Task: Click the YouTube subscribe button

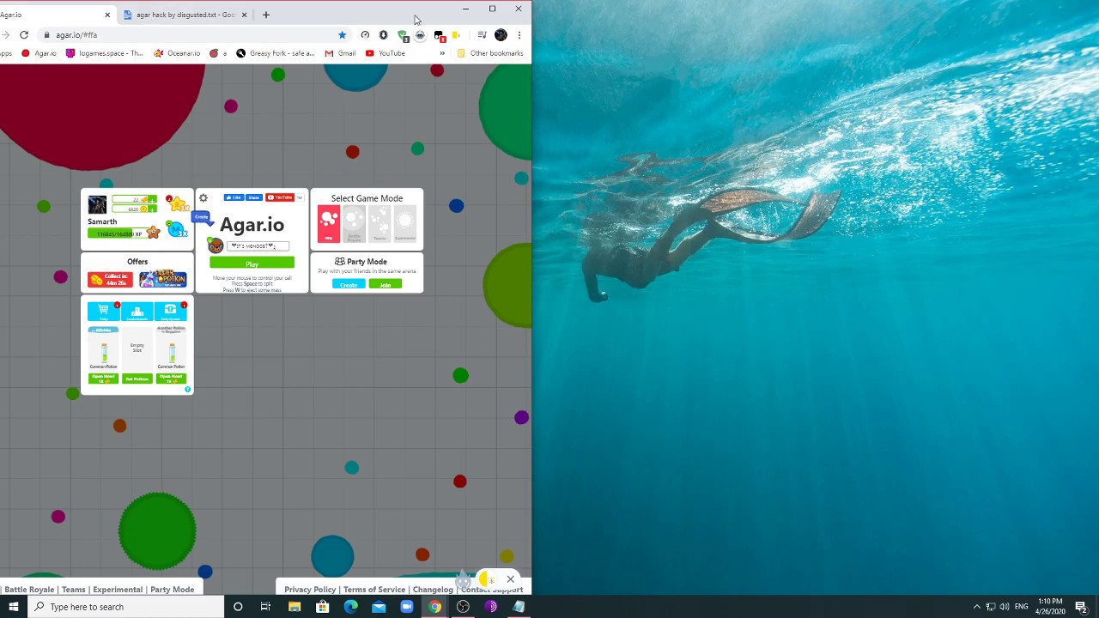Action: [280, 197]
